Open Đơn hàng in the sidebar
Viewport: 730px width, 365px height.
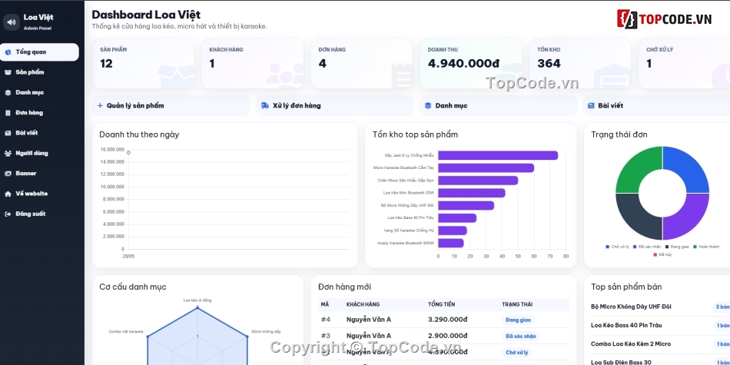(39, 113)
